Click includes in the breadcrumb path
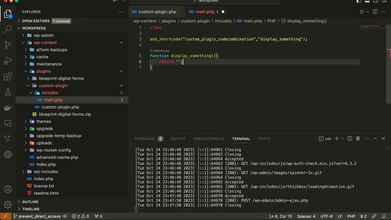 223,21
